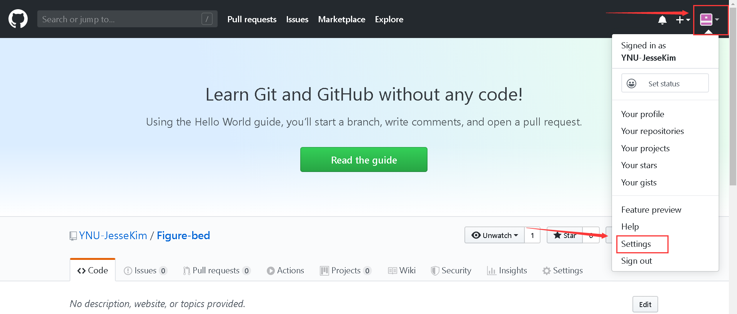Click the Security shield tab

click(x=451, y=271)
